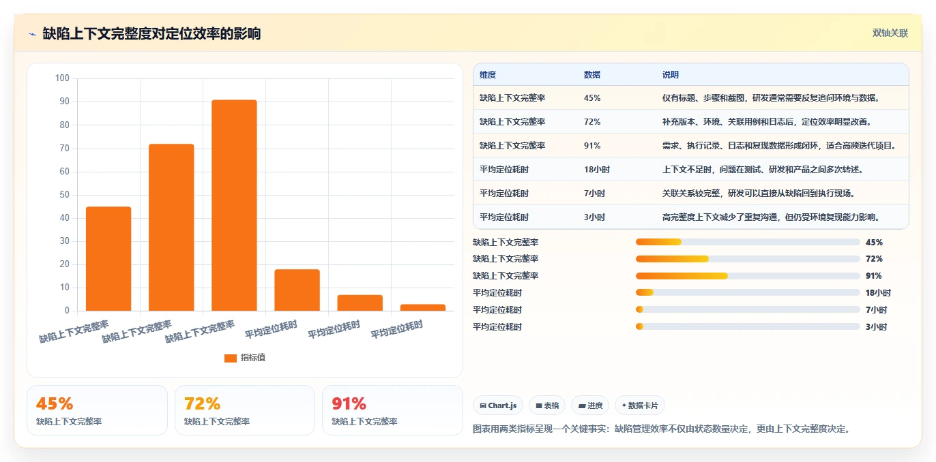This screenshot has width=936, height=462.
Task: Open the 91% data card
Action: click(392, 410)
